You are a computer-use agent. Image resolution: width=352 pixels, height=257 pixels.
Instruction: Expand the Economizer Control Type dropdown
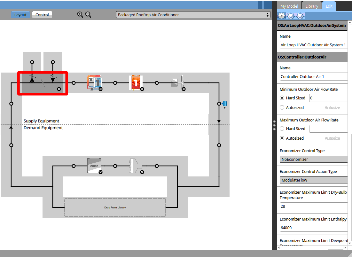[x=313, y=159]
